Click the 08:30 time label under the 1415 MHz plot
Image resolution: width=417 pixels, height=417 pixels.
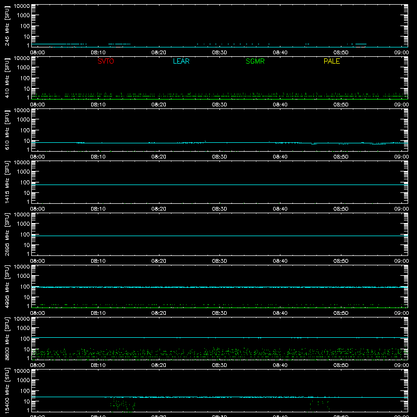click(219, 209)
